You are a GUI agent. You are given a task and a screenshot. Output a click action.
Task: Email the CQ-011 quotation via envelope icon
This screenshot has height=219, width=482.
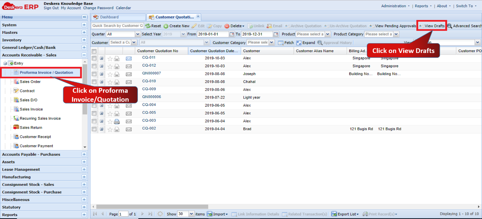(129, 58)
